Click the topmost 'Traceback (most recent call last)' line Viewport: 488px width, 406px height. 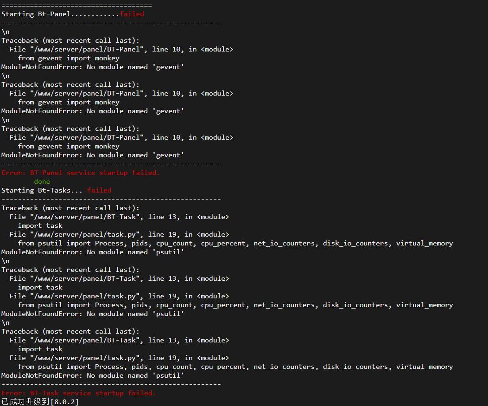coord(70,40)
